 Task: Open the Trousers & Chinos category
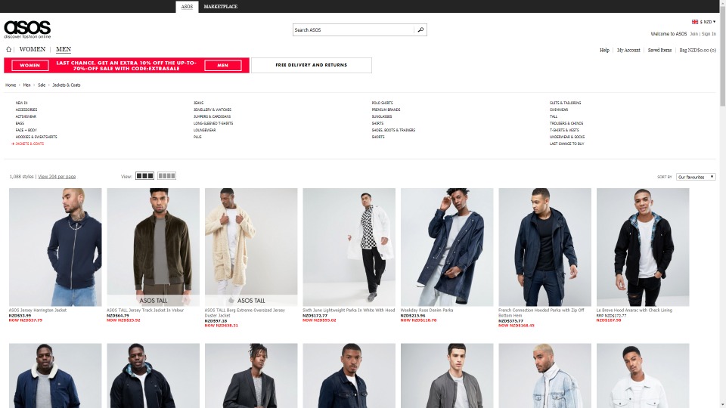566,123
